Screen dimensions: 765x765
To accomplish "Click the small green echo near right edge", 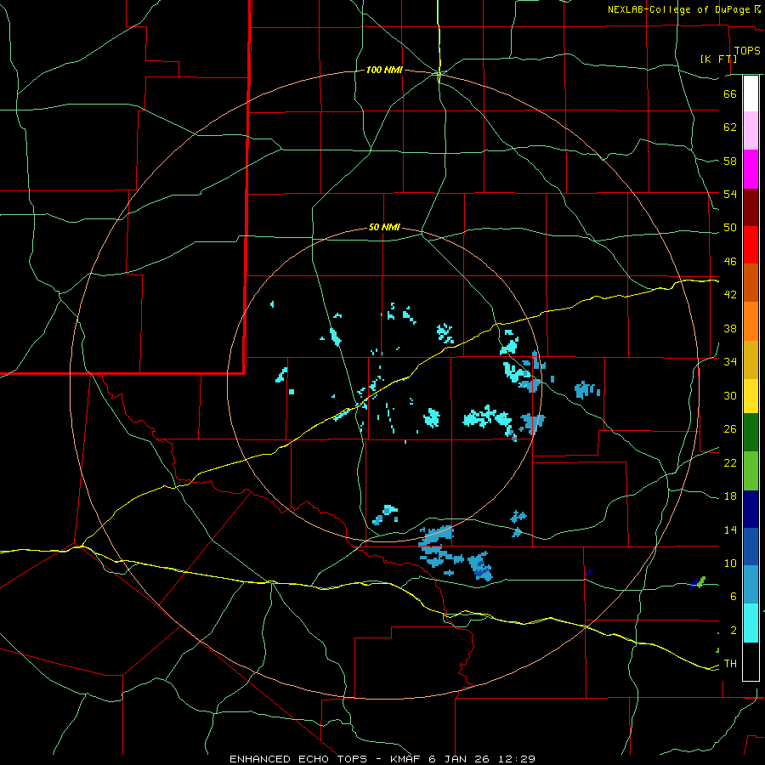I will 701,581.
